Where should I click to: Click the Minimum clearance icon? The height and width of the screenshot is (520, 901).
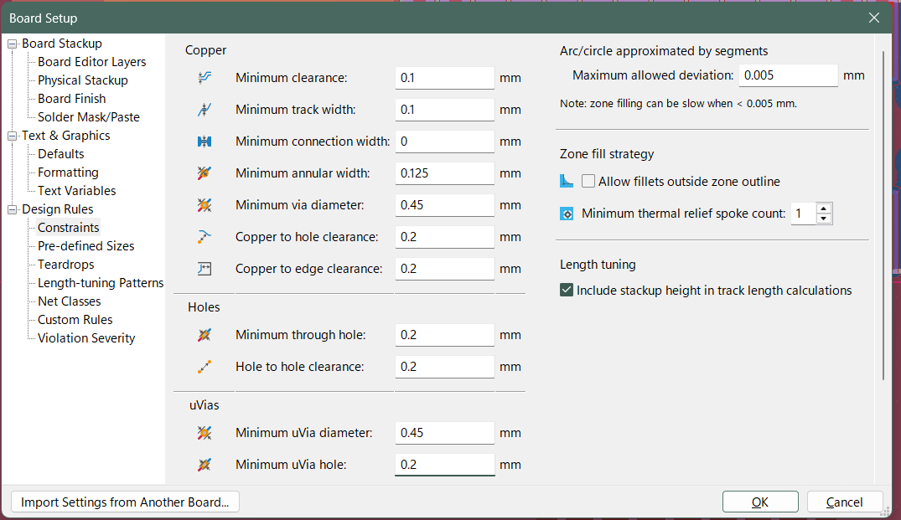[204, 78]
